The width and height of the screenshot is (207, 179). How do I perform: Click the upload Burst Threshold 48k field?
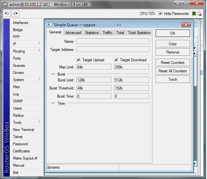coord(94,88)
